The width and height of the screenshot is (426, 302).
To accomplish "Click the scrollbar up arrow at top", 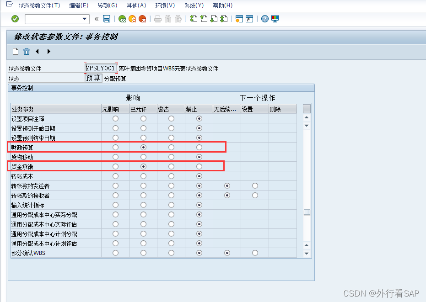I will pyautogui.click(x=307, y=117).
